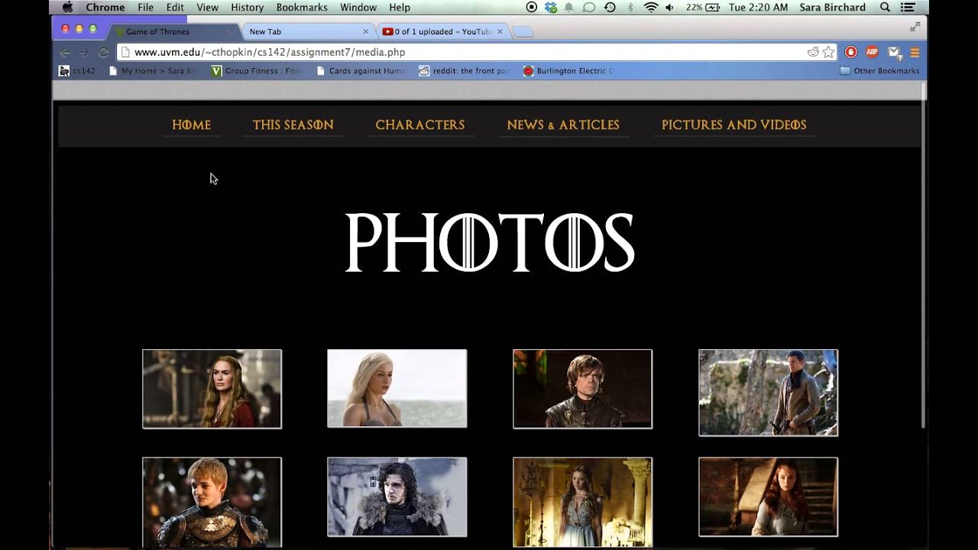Screen dimensions: 978x550
Task: Reload the page with the refresh button
Action: tap(103, 52)
